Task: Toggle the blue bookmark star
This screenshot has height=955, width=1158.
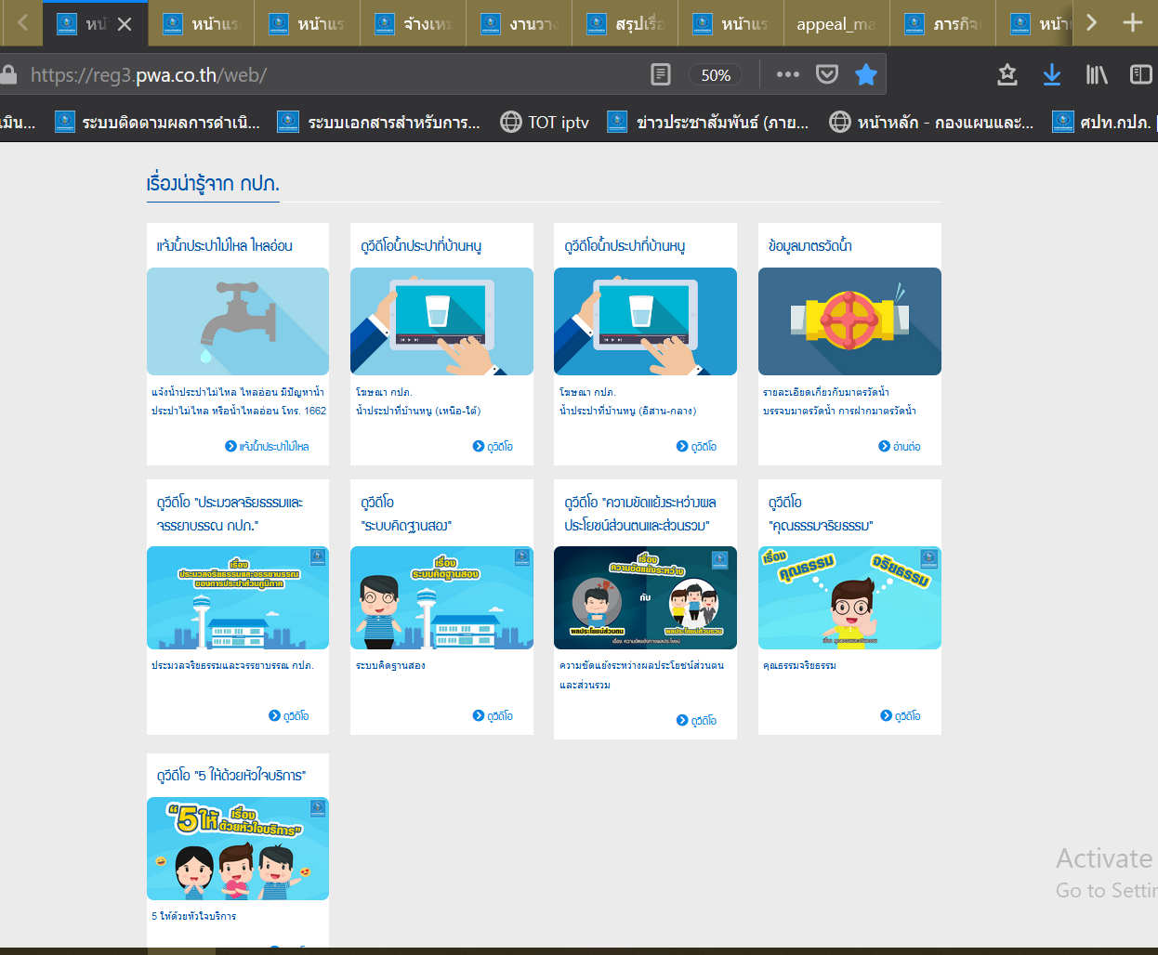Action: pos(866,74)
